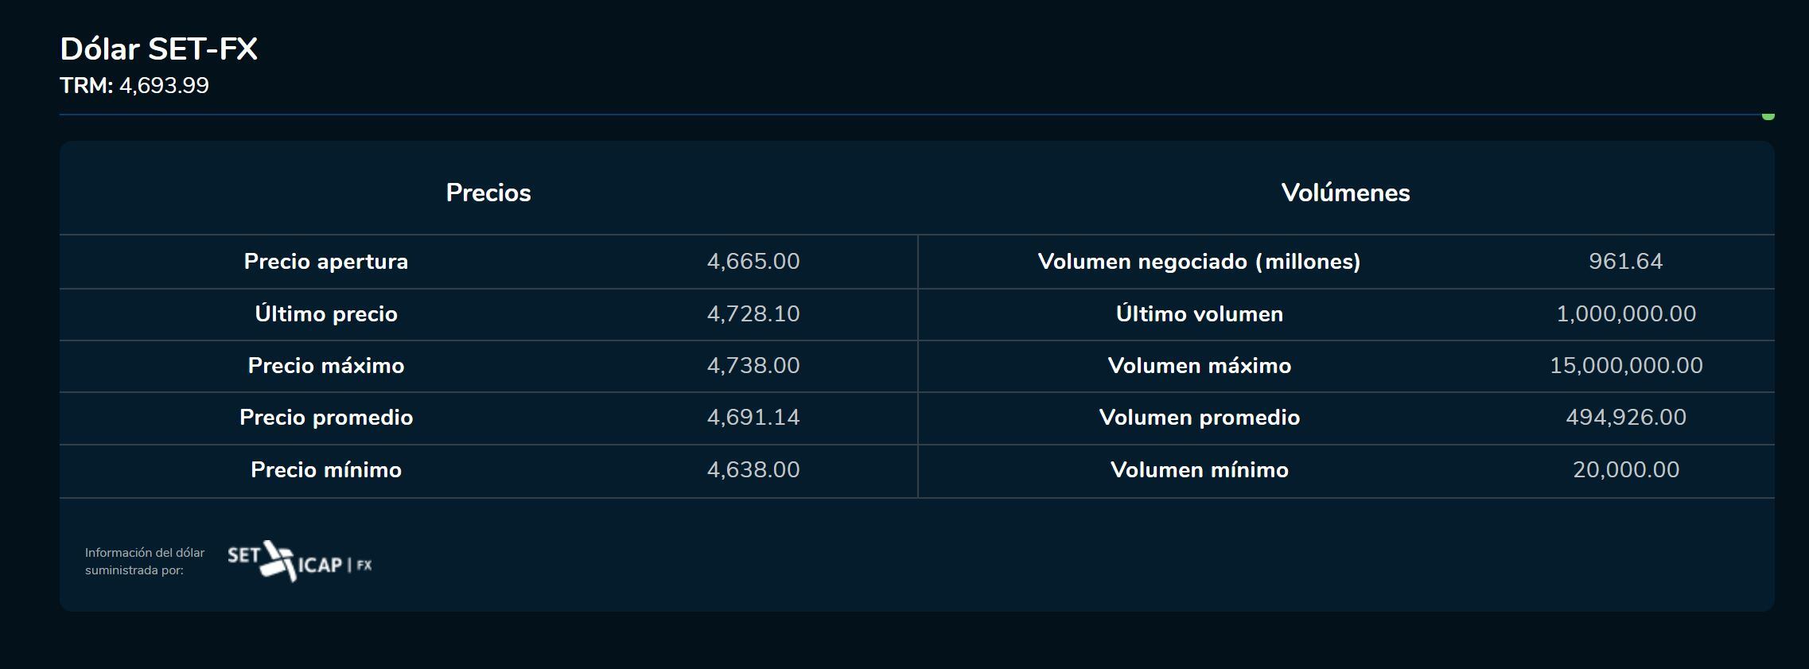This screenshot has height=669, width=1809.
Task: Click Volumen máximo value 15,000,000.00
Action: [x=1625, y=366]
